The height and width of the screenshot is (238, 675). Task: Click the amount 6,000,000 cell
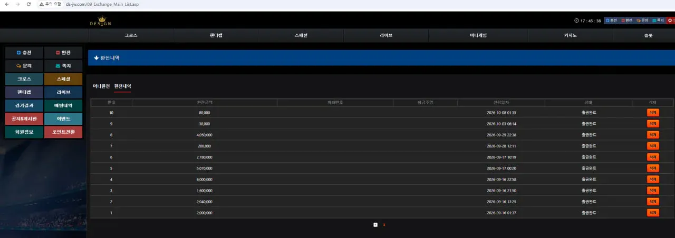pos(205,180)
